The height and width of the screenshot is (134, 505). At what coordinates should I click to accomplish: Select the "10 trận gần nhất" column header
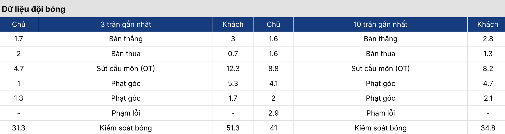(380, 24)
